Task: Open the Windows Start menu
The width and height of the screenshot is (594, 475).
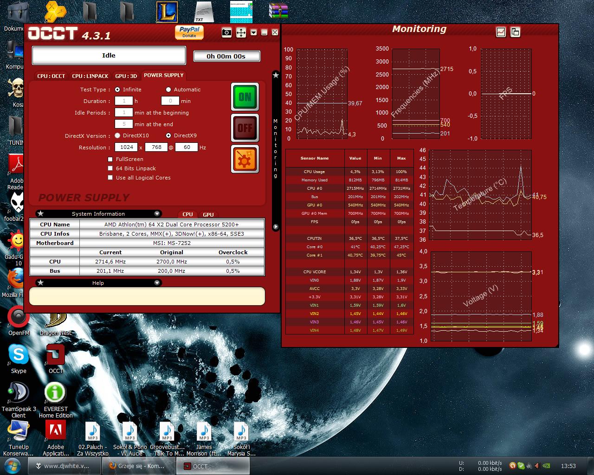Action: click(13, 466)
